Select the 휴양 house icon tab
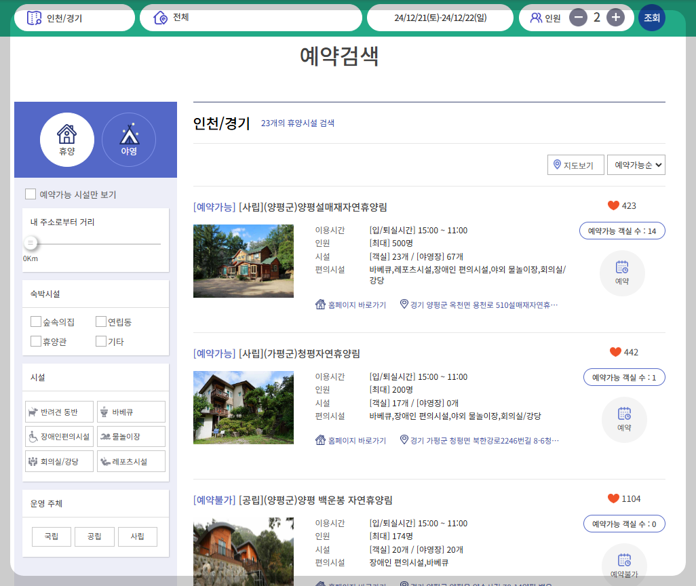Screen dimensions: 696x586 pos(67,140)
